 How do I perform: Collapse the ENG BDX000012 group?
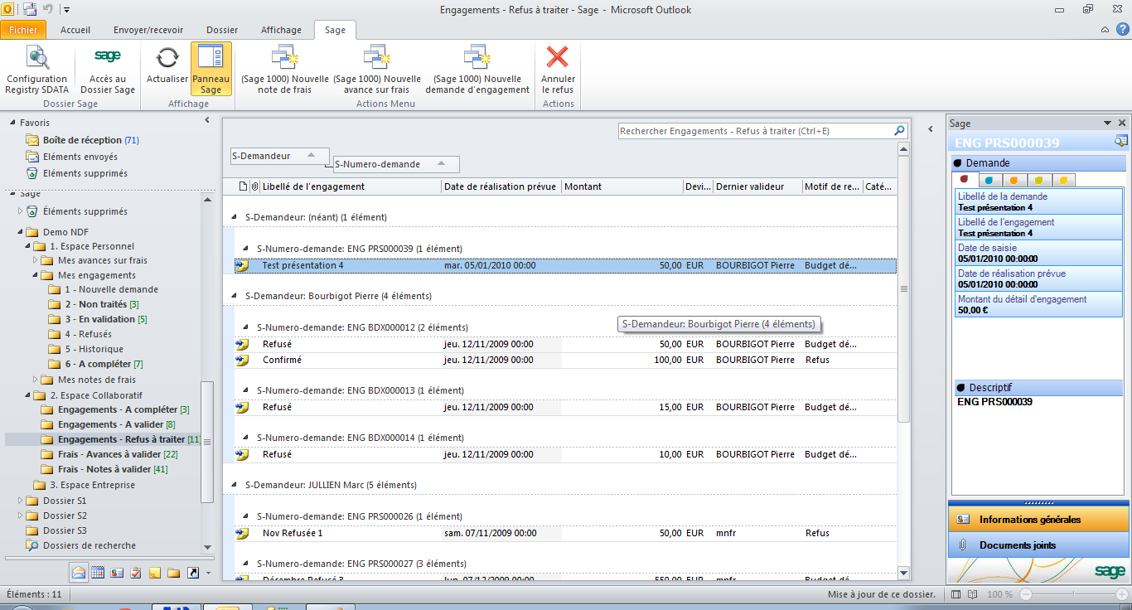click(246, 327)
